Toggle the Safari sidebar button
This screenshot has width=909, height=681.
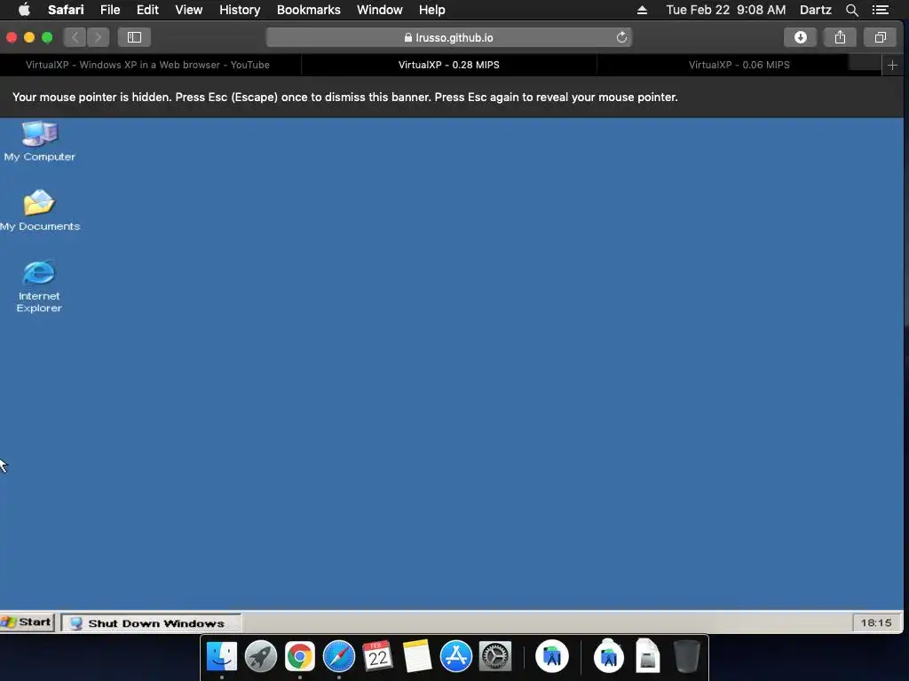pos(135,37)
